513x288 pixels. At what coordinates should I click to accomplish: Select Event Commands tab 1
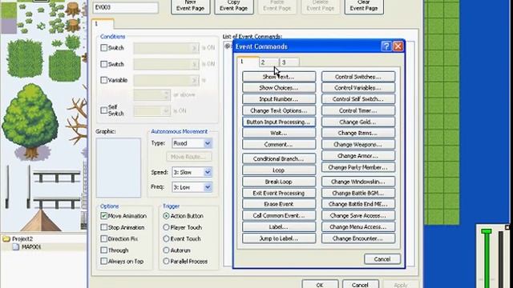(x=248, y=62)
